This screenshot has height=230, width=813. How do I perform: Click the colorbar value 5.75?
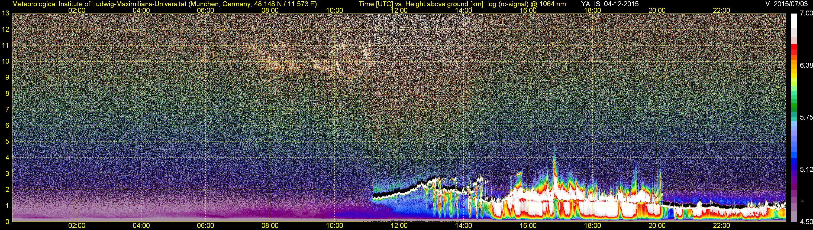click(x=806, y=117)
